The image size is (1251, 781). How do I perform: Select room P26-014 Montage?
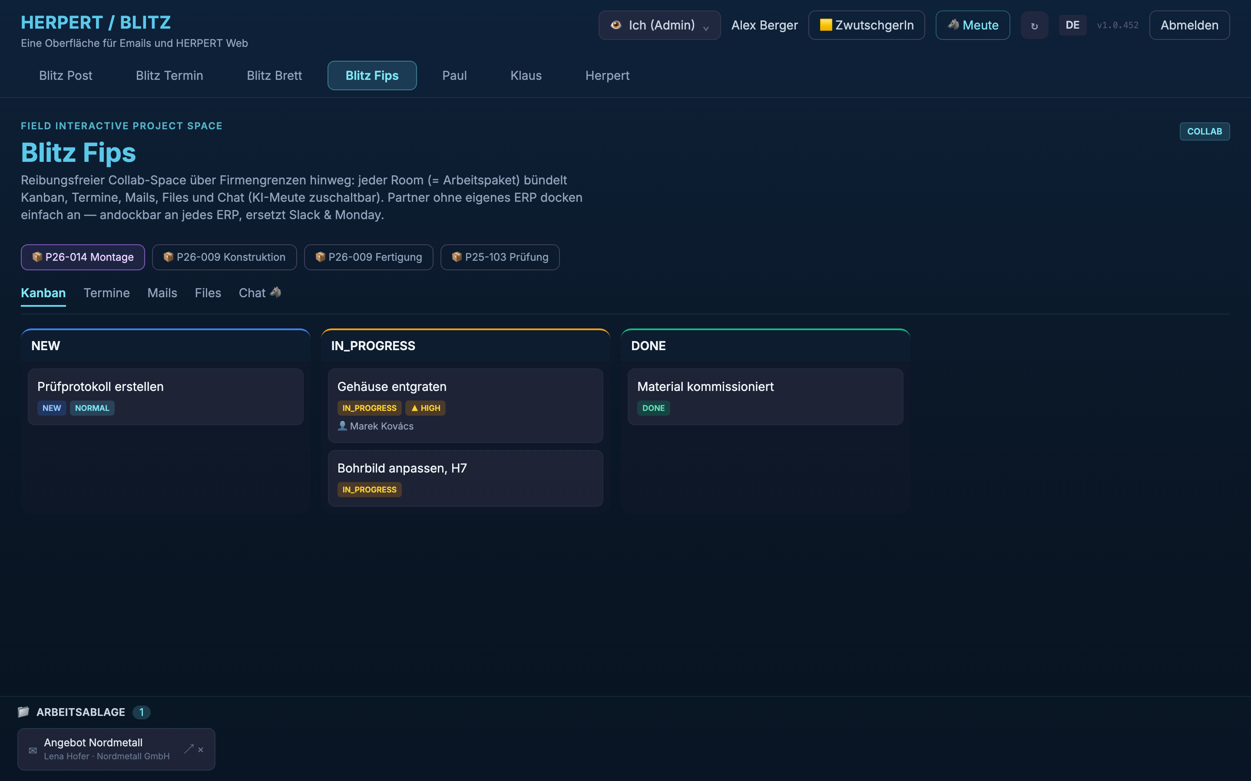click(83, 257)
